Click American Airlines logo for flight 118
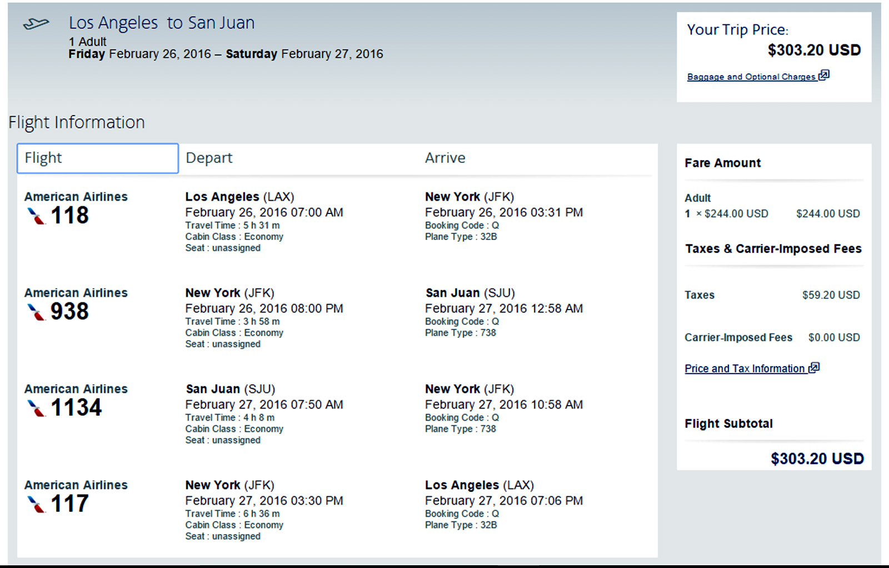Viewport: 889px width, 568px height. (36, 216)
